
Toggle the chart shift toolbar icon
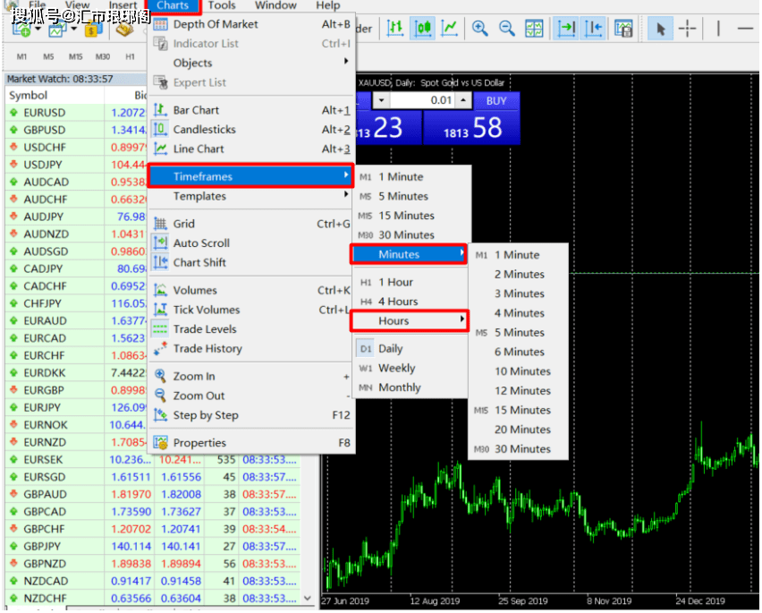[x=593, y=29]
